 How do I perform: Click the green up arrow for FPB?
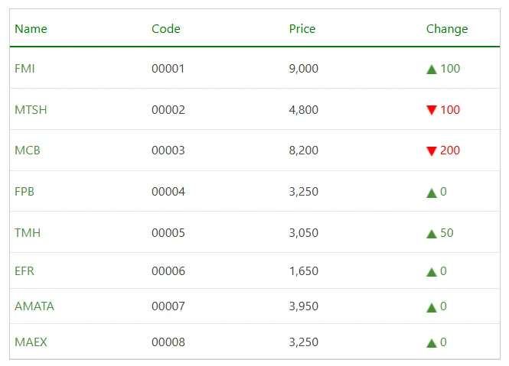coord(432,193)
